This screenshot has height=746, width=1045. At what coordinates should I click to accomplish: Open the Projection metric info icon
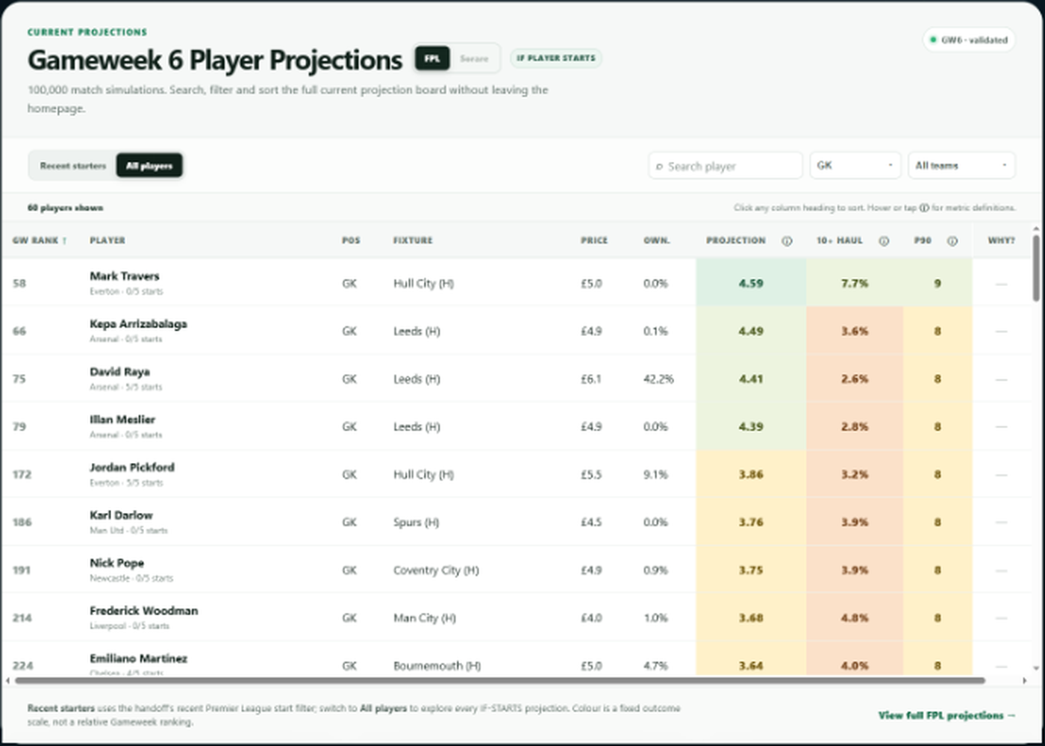pos(787,241)
